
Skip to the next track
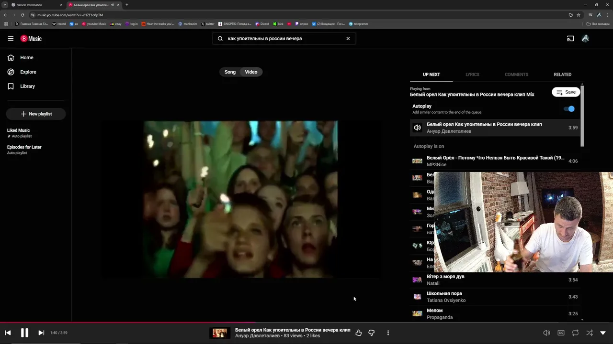point(41,333)
